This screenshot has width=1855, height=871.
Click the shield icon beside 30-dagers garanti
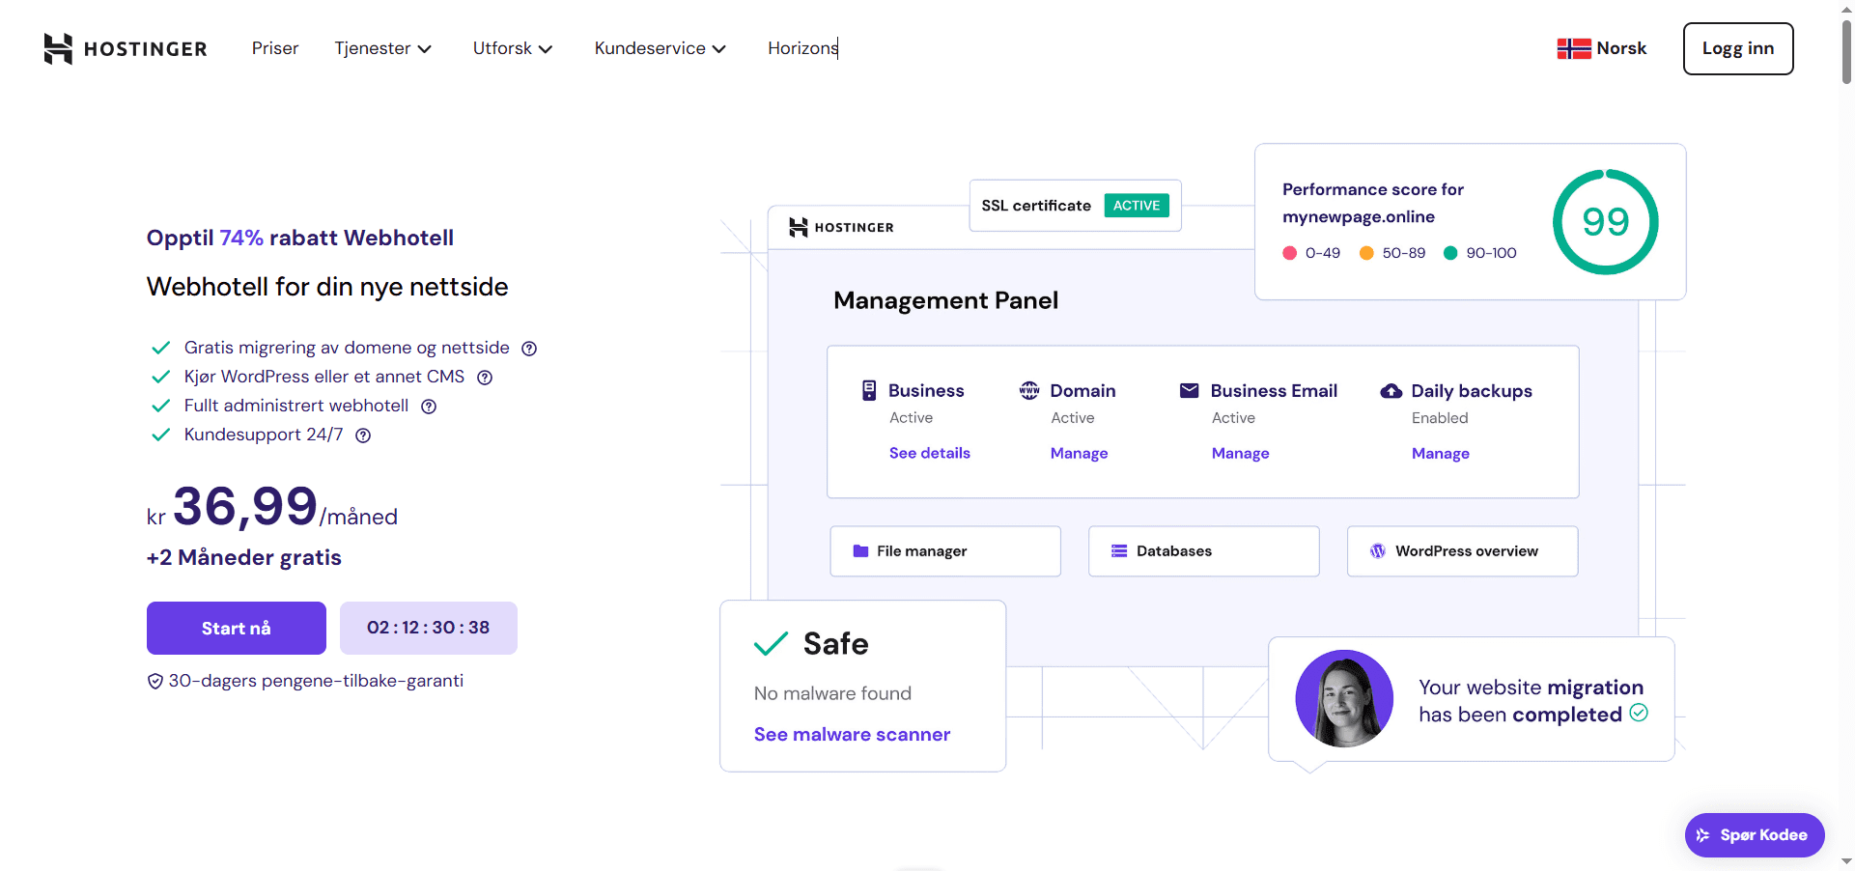tap(155, 682)
